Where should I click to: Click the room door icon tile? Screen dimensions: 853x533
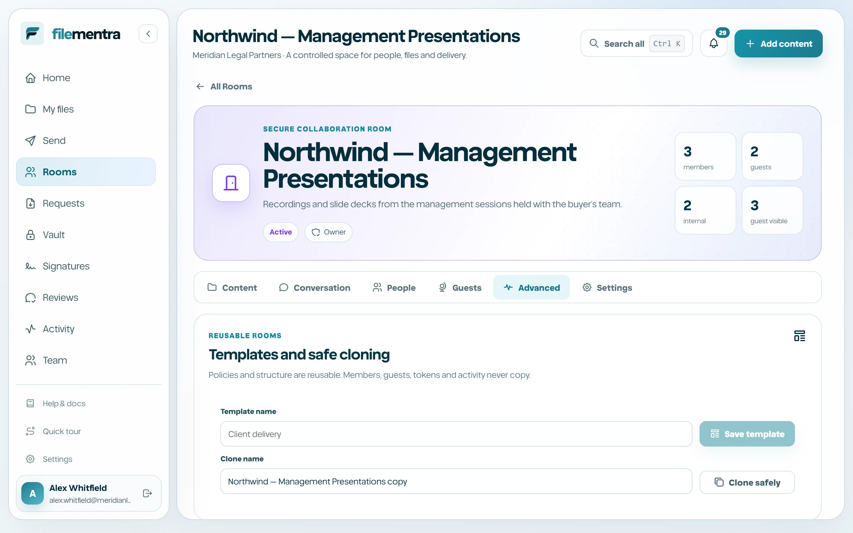(231, 183)
